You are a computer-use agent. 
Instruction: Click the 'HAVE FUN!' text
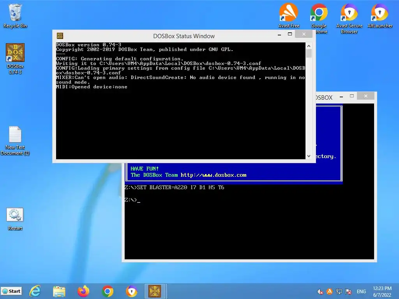(145, 169)
